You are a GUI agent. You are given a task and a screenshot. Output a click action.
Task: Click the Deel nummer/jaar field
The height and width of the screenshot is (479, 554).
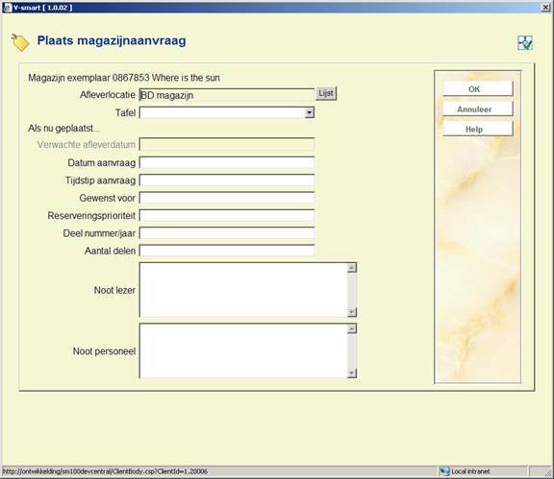227,233
